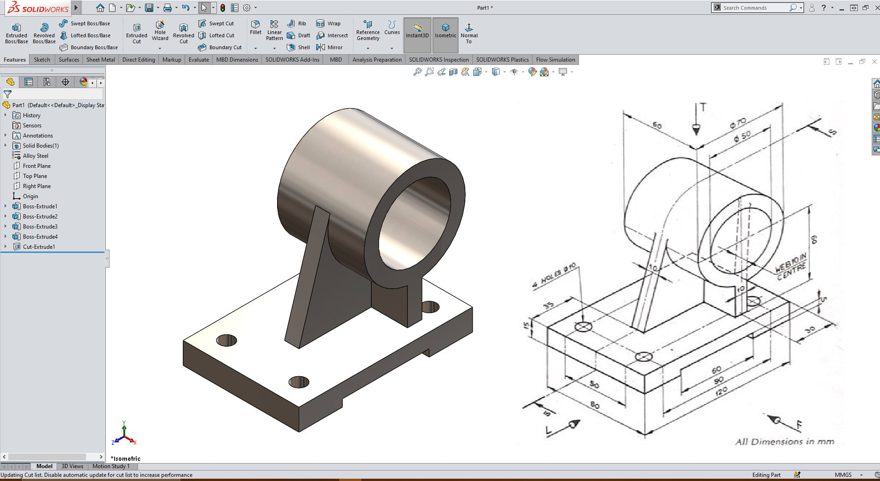Click the Shell feature icon
The width and height of the screenshot is (880, 481).
coord(298,47)
